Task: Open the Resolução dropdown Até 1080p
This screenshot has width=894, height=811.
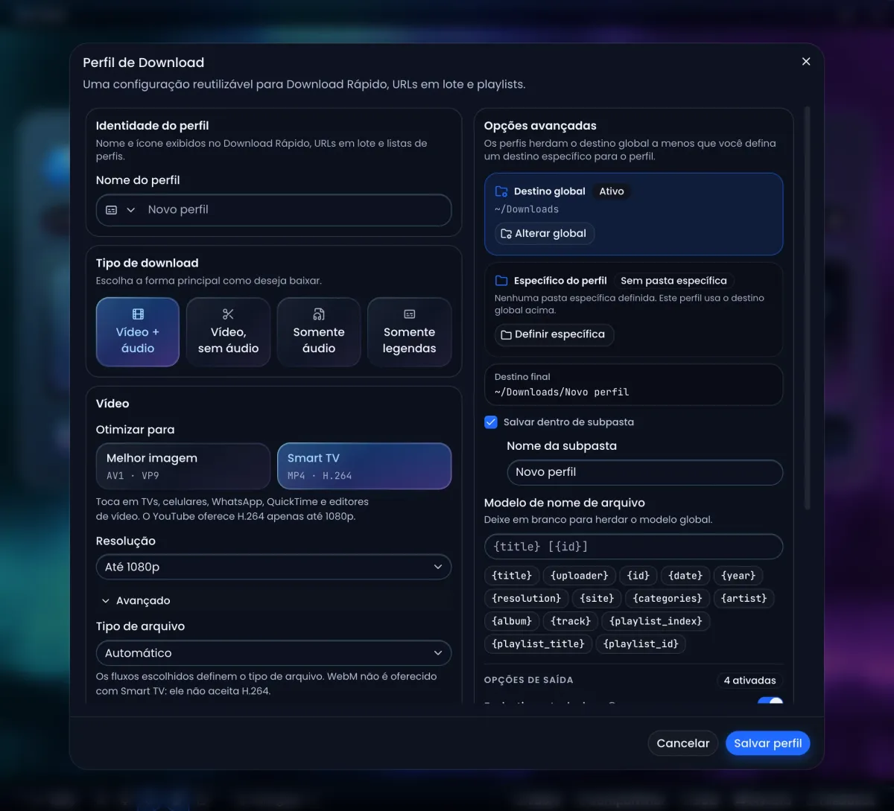Action: (x=273, y=567)
